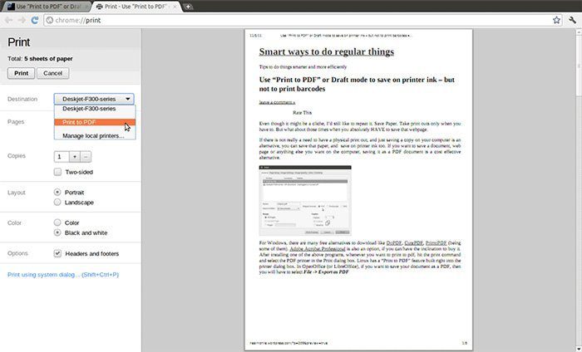Viewport: 582px width, 352px height.
Task: Increase copies with the plus button
Action: (75, 156)
